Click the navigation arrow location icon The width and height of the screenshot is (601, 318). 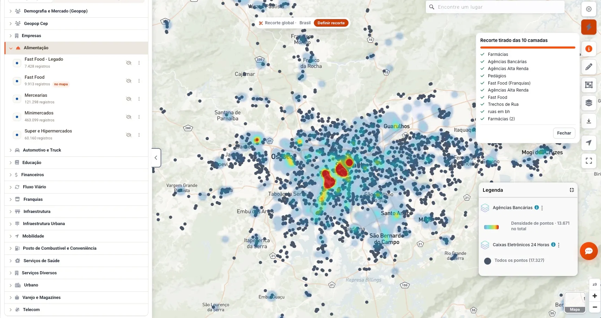(589, 143)
